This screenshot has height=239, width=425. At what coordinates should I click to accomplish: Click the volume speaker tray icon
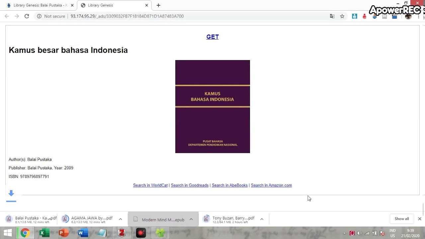360,233
